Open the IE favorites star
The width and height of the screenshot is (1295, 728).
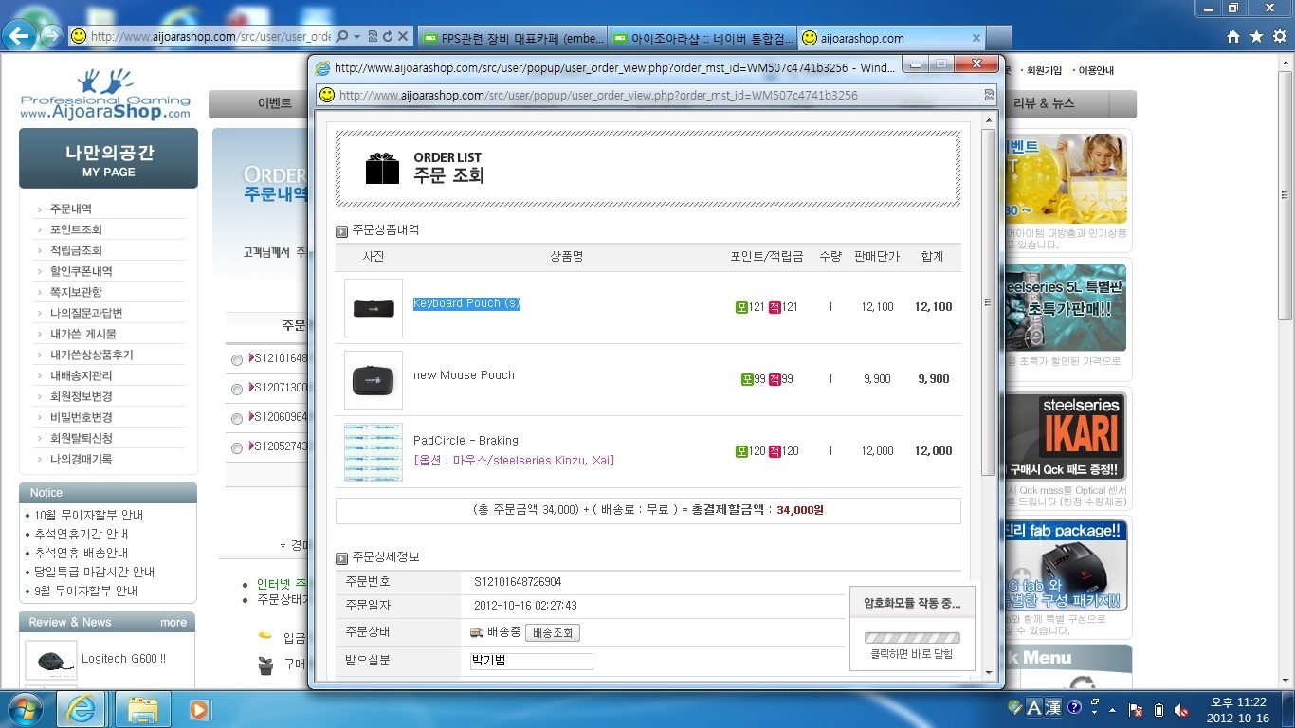[x=1256, y=36]
